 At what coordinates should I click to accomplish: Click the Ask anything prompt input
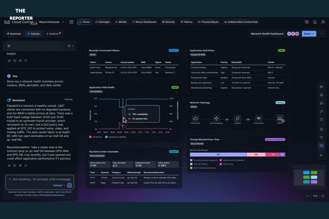[x=42, y=179]
